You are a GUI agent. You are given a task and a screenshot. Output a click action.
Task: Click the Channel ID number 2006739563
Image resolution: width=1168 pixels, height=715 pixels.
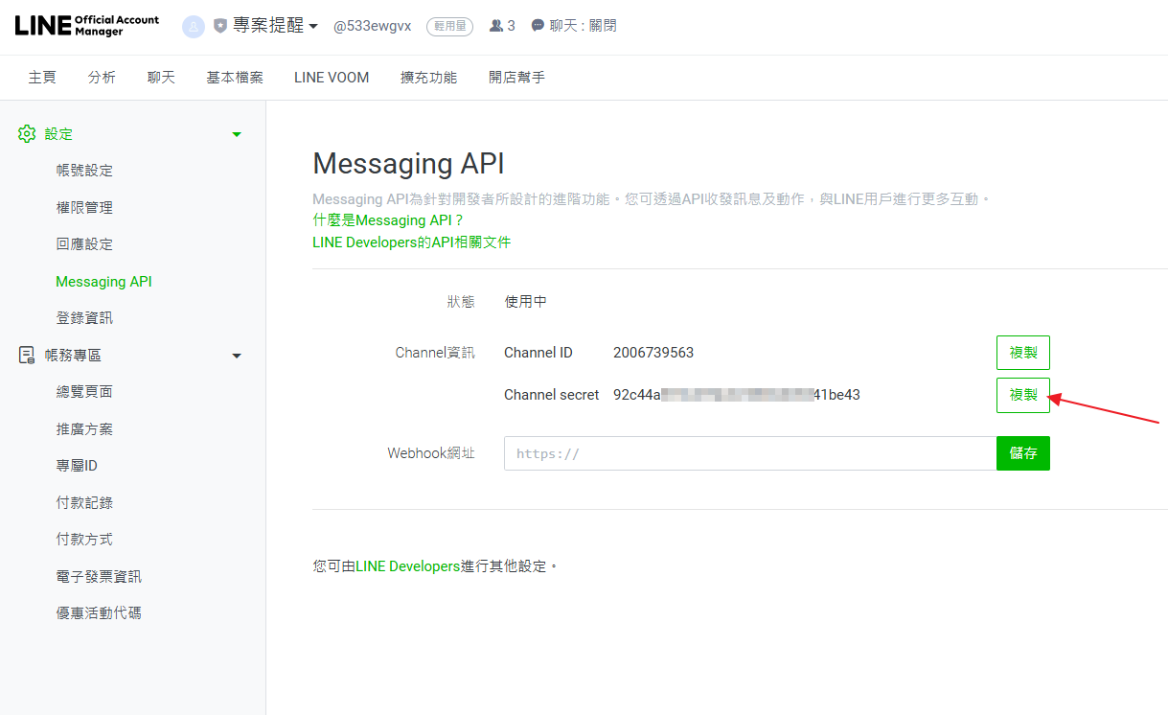click(x=653, y=353)
